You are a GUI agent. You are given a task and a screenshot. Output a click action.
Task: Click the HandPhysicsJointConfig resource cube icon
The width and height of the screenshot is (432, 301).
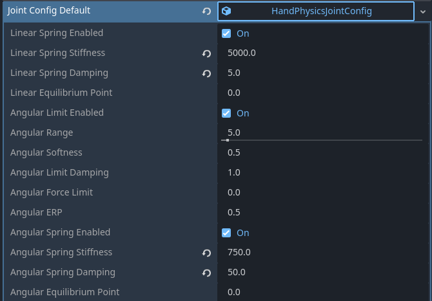(x=227, y=12)
